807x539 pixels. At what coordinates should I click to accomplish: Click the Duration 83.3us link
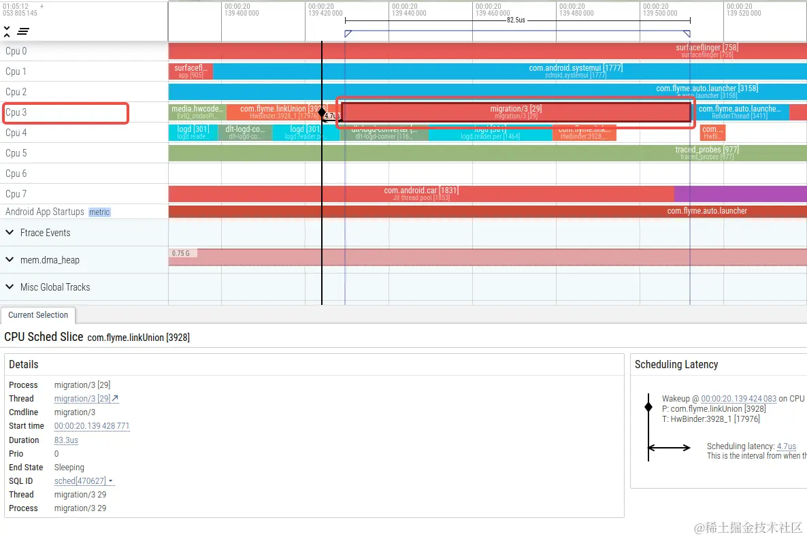[67, 440]
